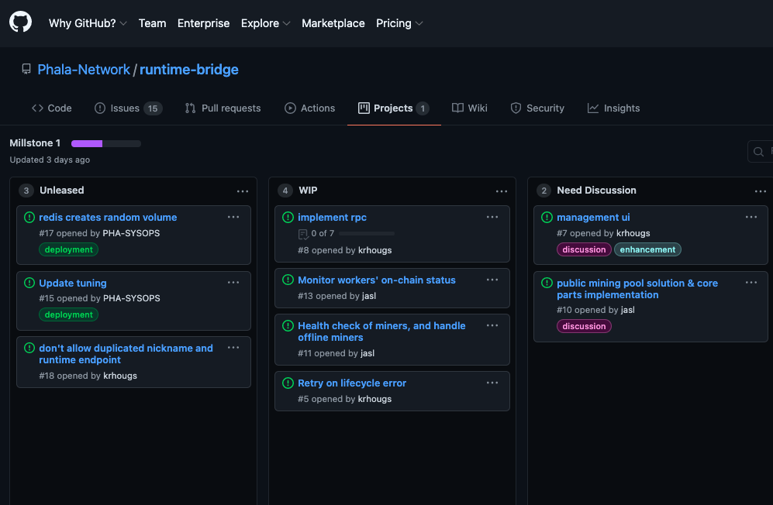773x505 pixels.
Task: Click the Issues count badge 15
Action: 153,108
